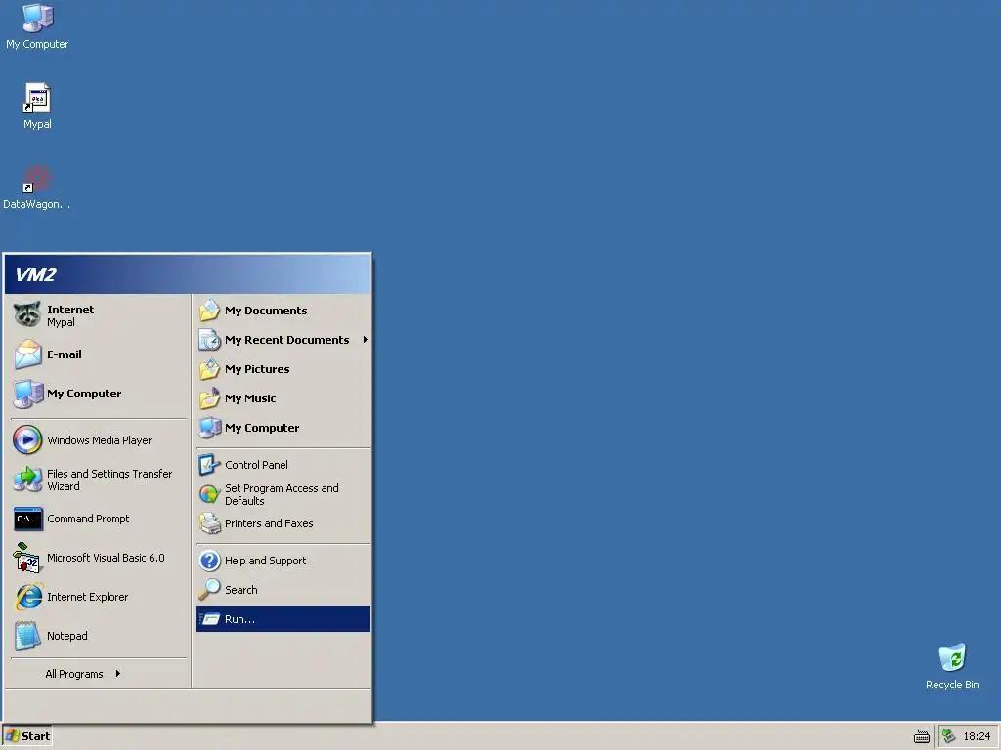Click the network tray icon beside the clock

coord(948,736)
